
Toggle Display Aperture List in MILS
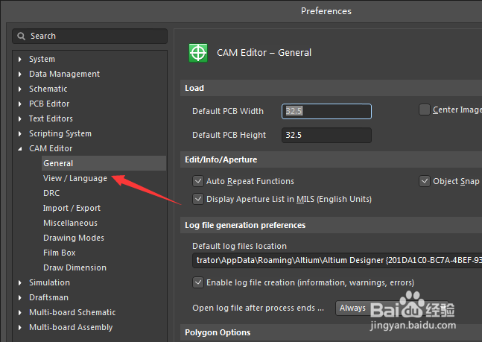(198, 199)
